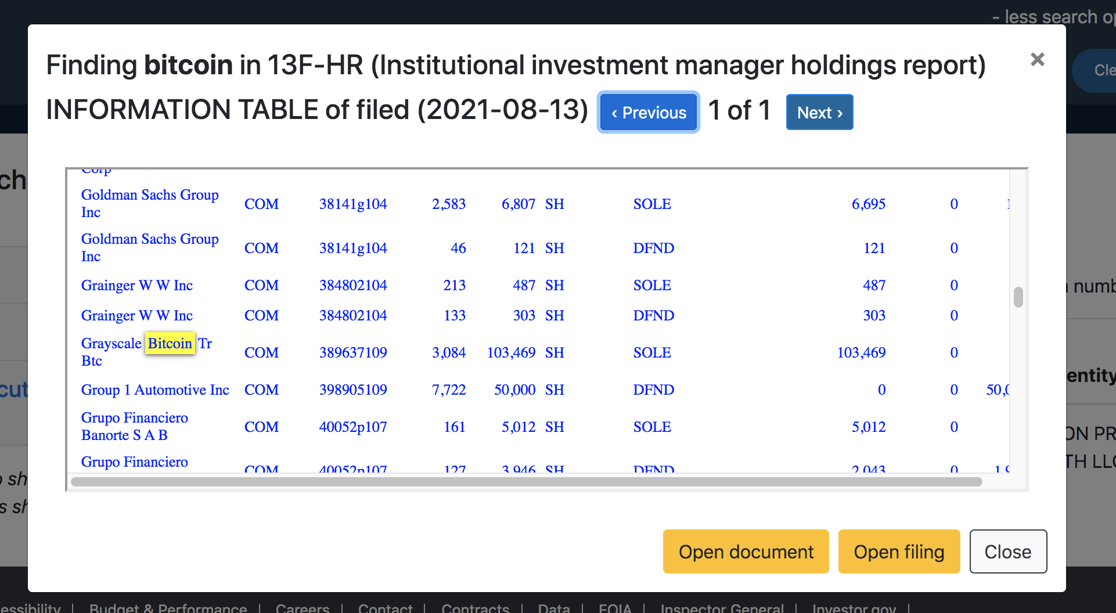The image size is (1116, 613).
Task: Select Goldman Sachs Group Inc DFND row name
Action: coord(150,248)
